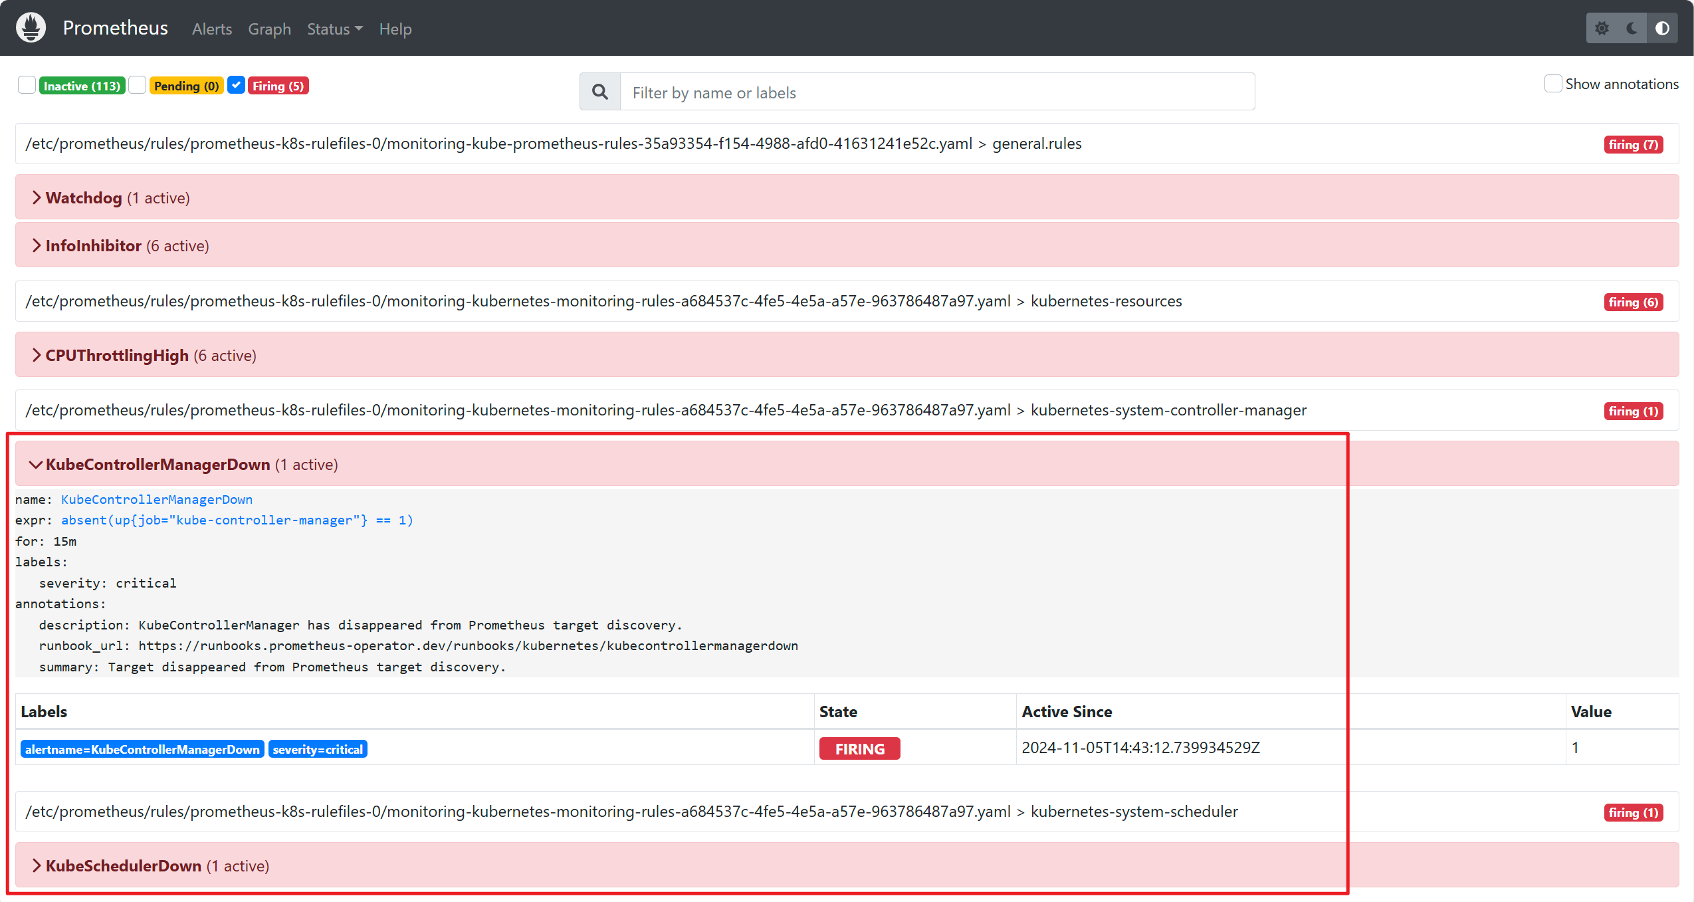Expand the CPUThrottlingHigh alert group

click(x=117, y=356)
